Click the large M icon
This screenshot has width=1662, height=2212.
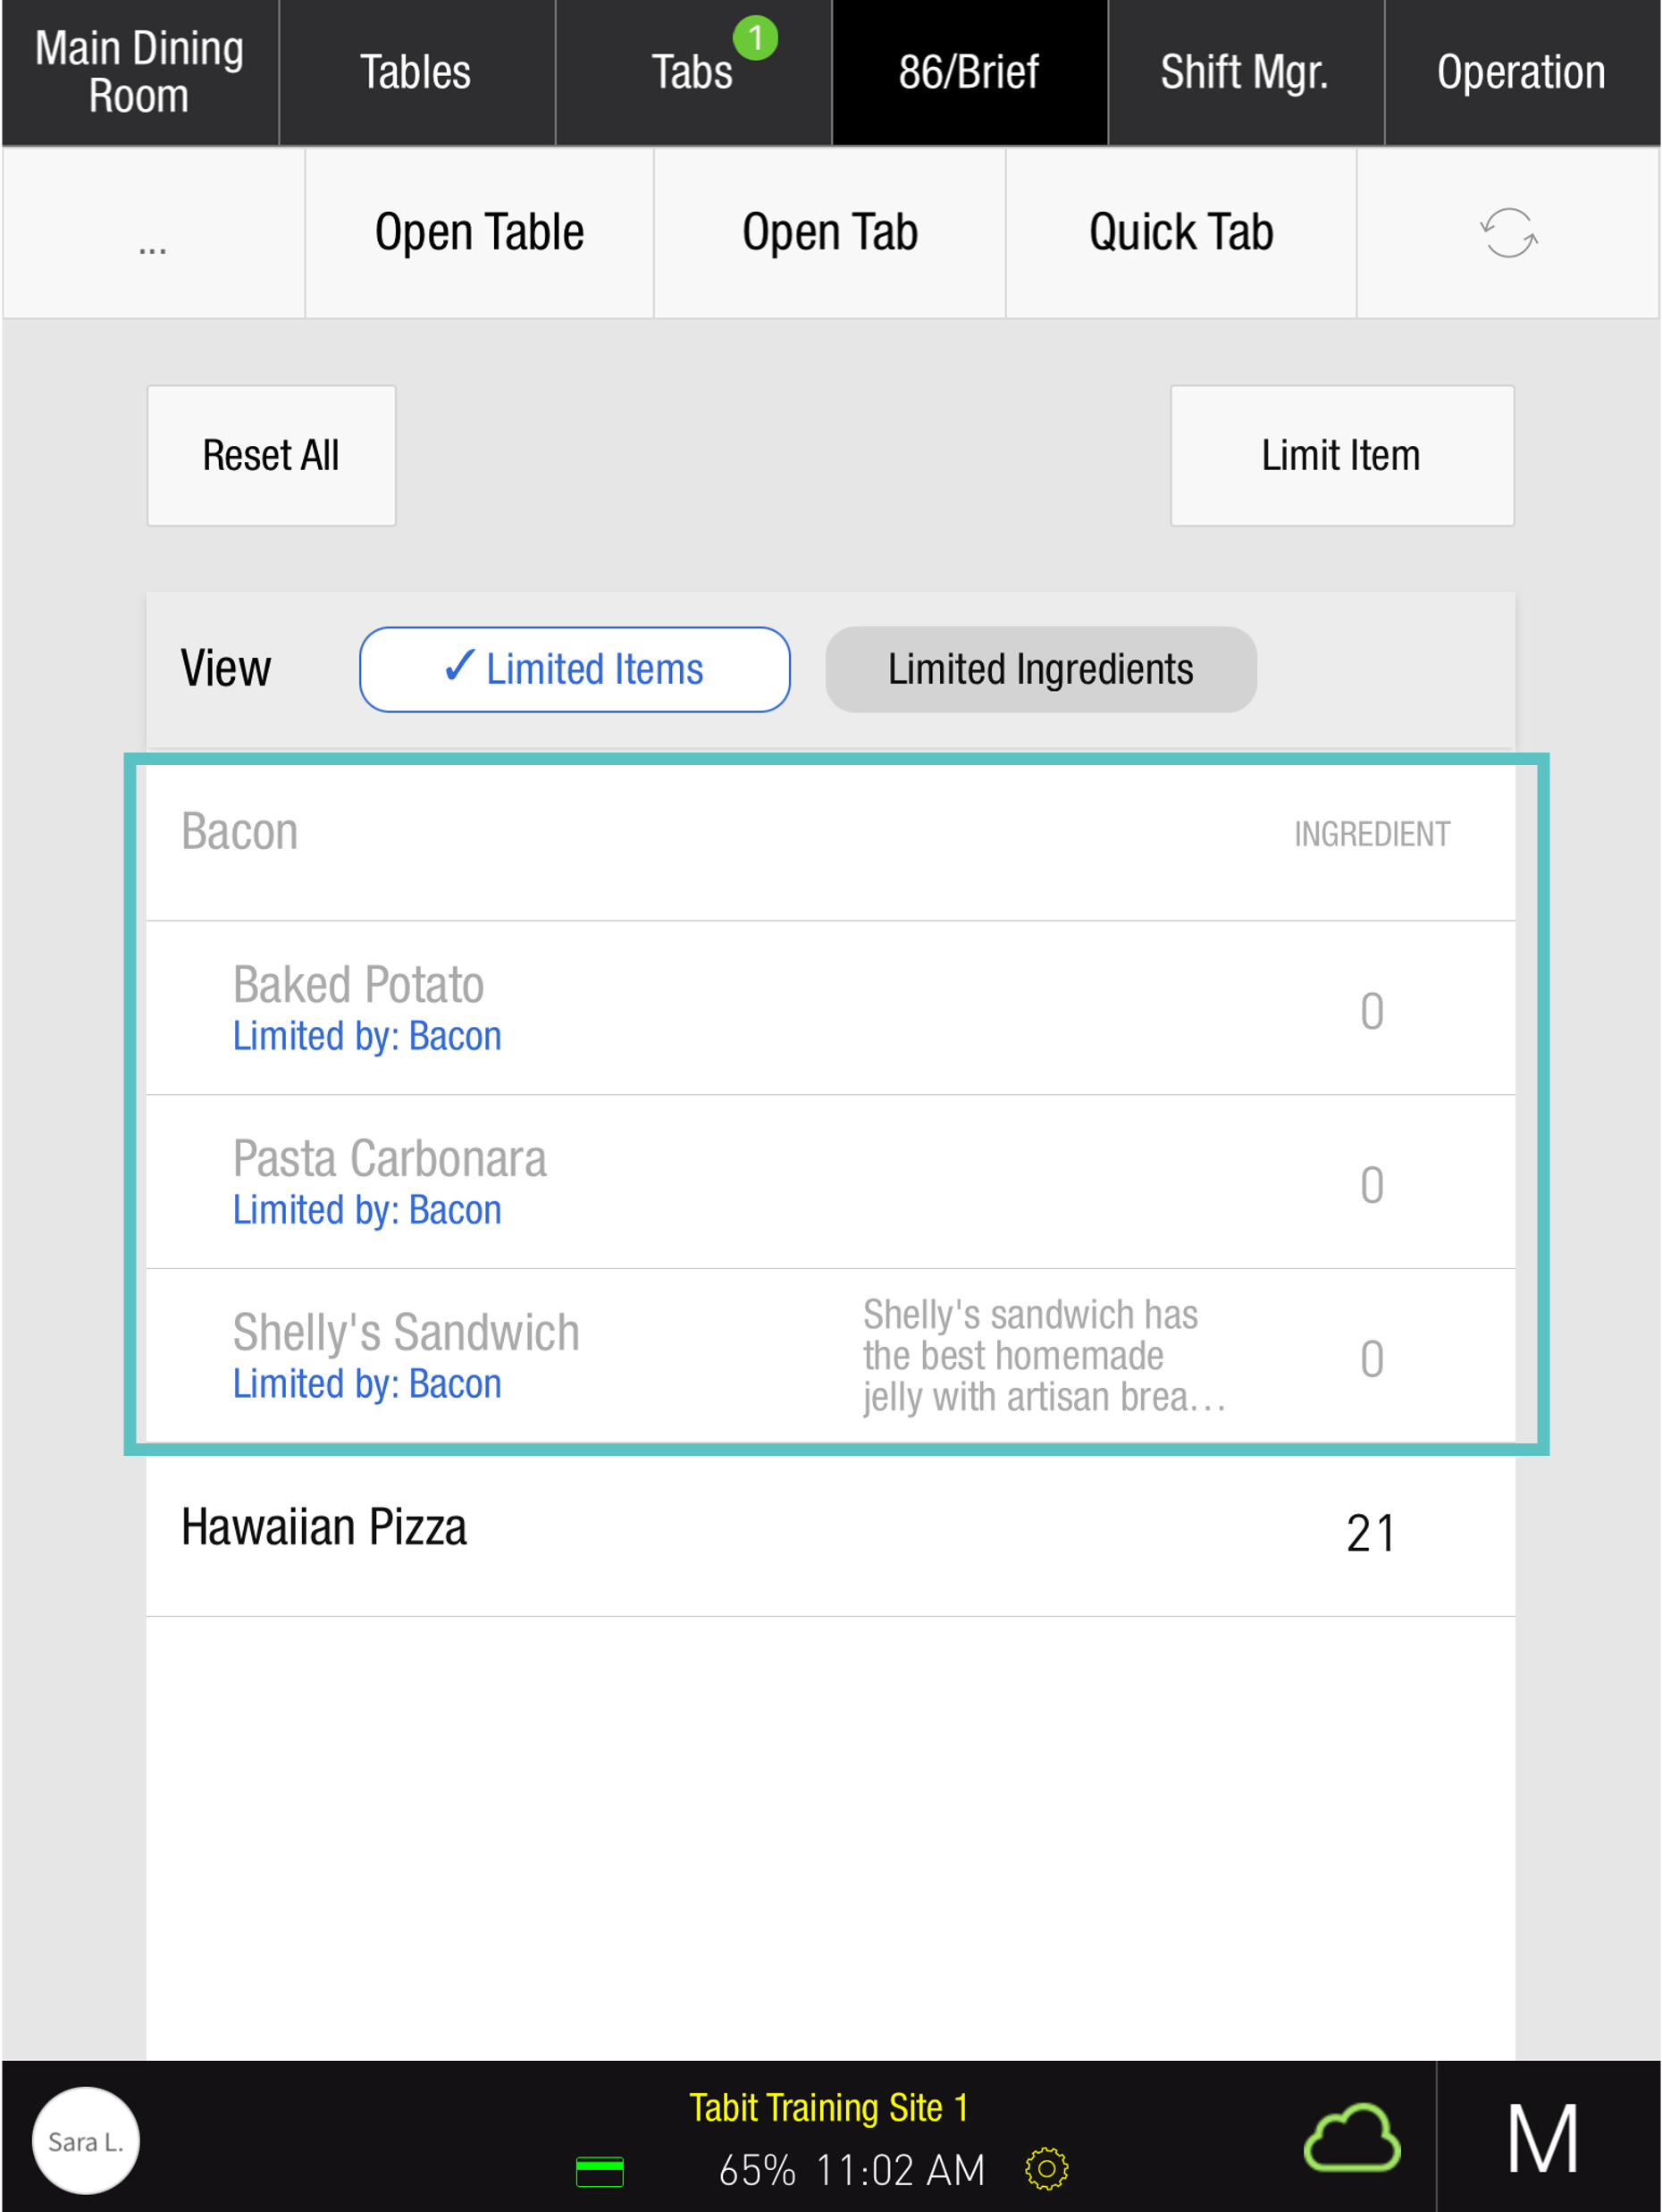tap(1543, 2139)
